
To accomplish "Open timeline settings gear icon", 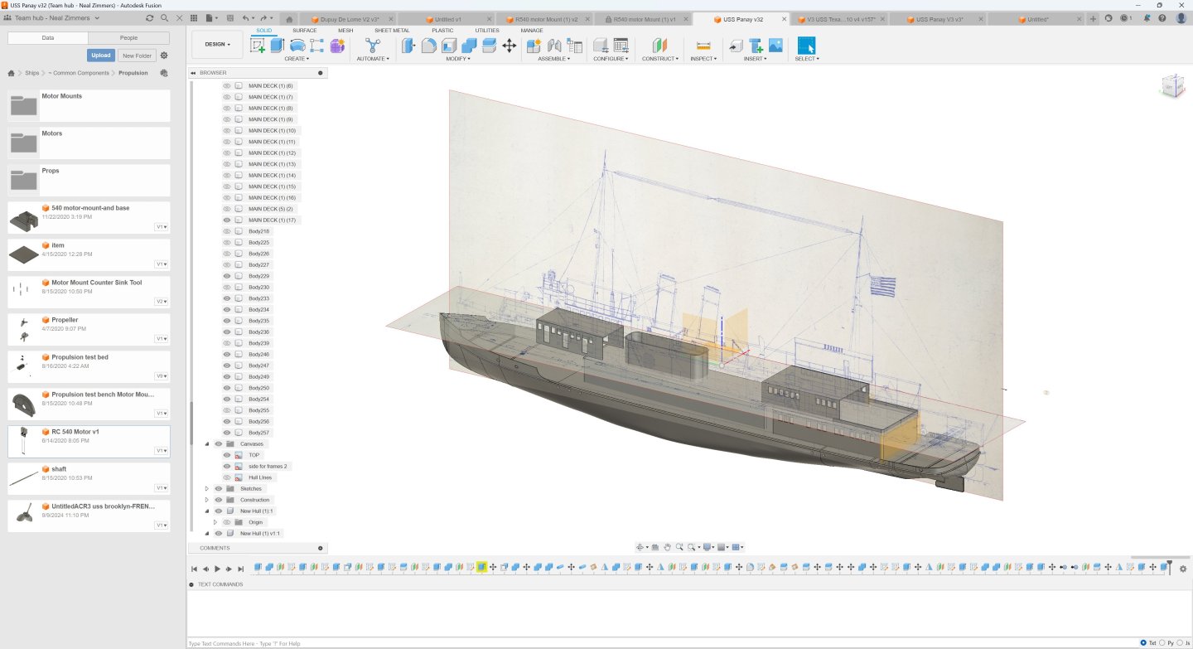I will pyautogui.click(x=1183, y=569).
